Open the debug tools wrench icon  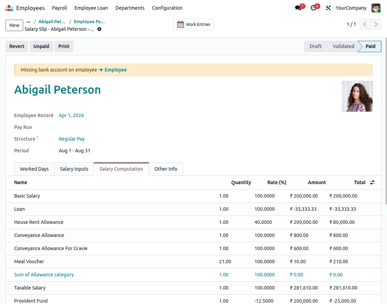pos(328,8)
